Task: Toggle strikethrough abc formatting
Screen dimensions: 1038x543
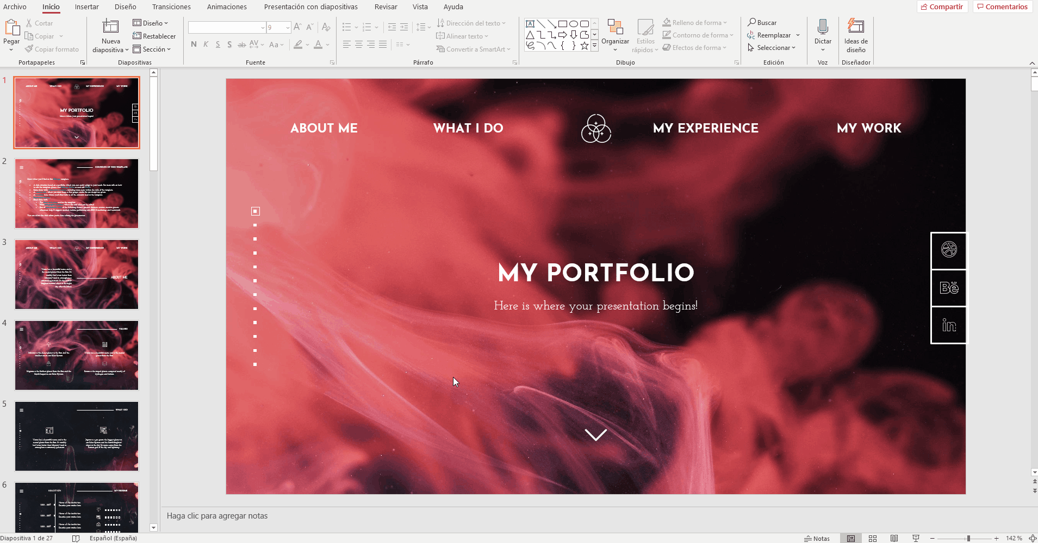Action: point(241,45)
